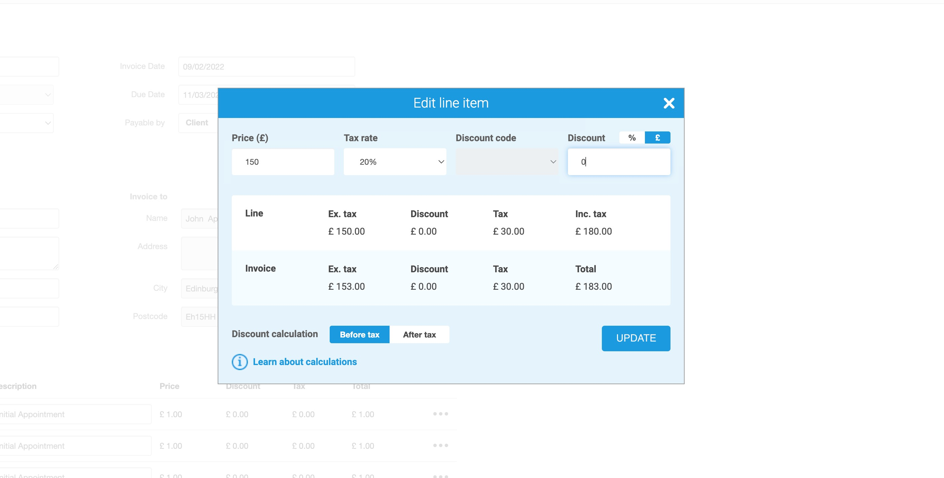Screen dimensions: 944x478
Task: Select Before tax discount calculation
Action: click(x=360, y=334)
